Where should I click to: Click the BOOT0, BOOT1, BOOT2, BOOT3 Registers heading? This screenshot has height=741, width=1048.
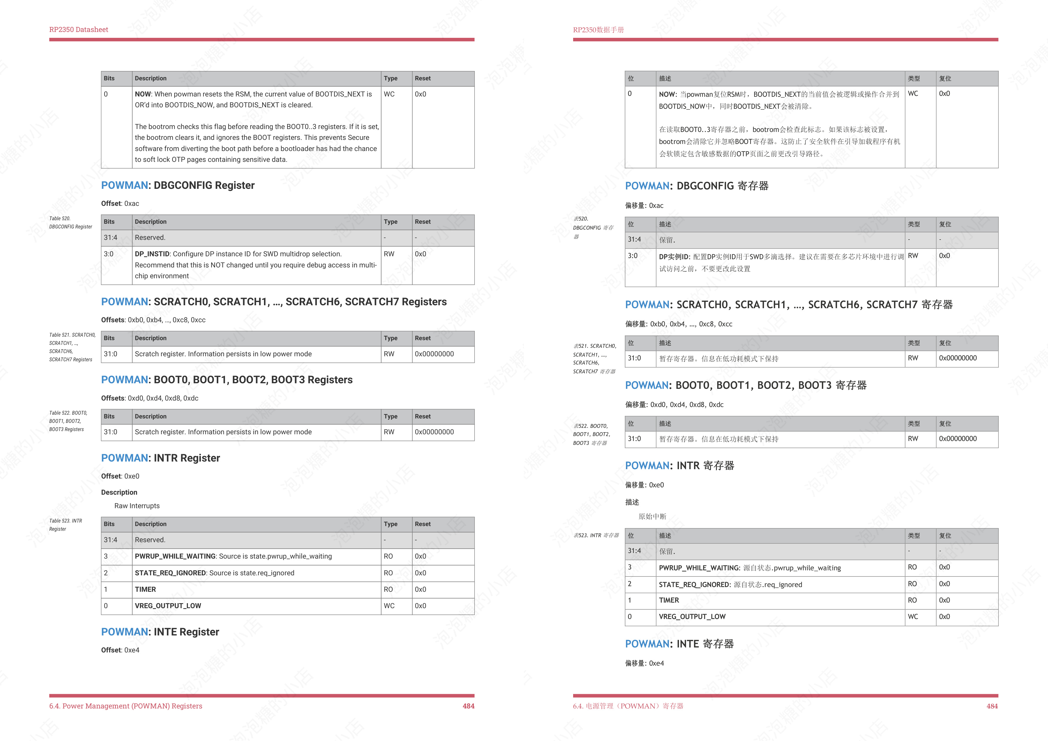click(x=226, y=380)
